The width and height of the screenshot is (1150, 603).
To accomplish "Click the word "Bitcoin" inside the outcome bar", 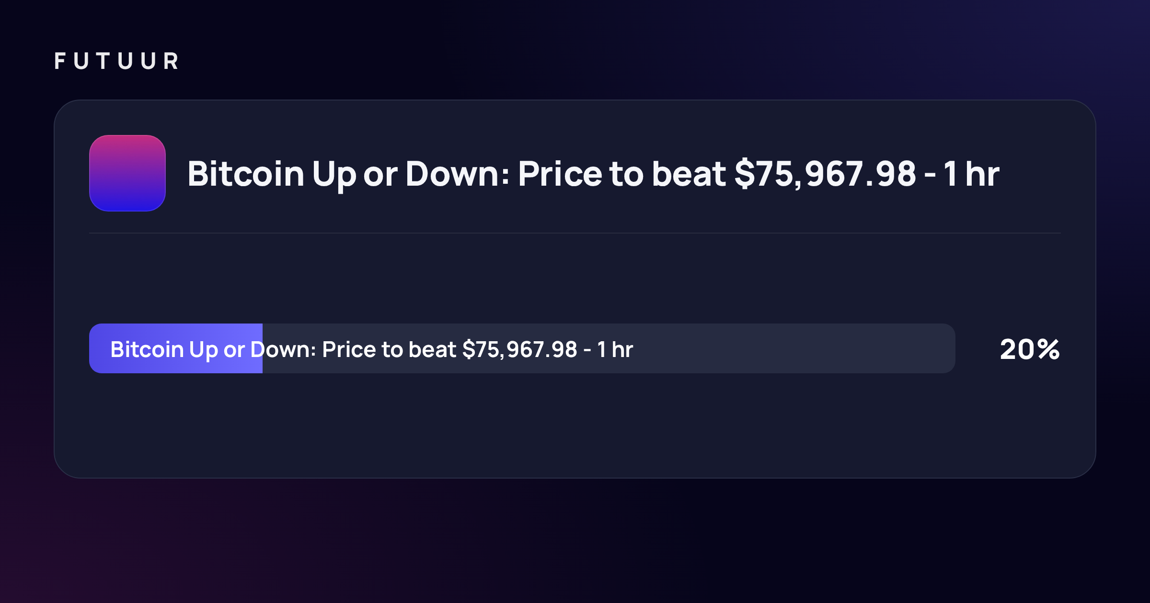I will pos(147,349).
